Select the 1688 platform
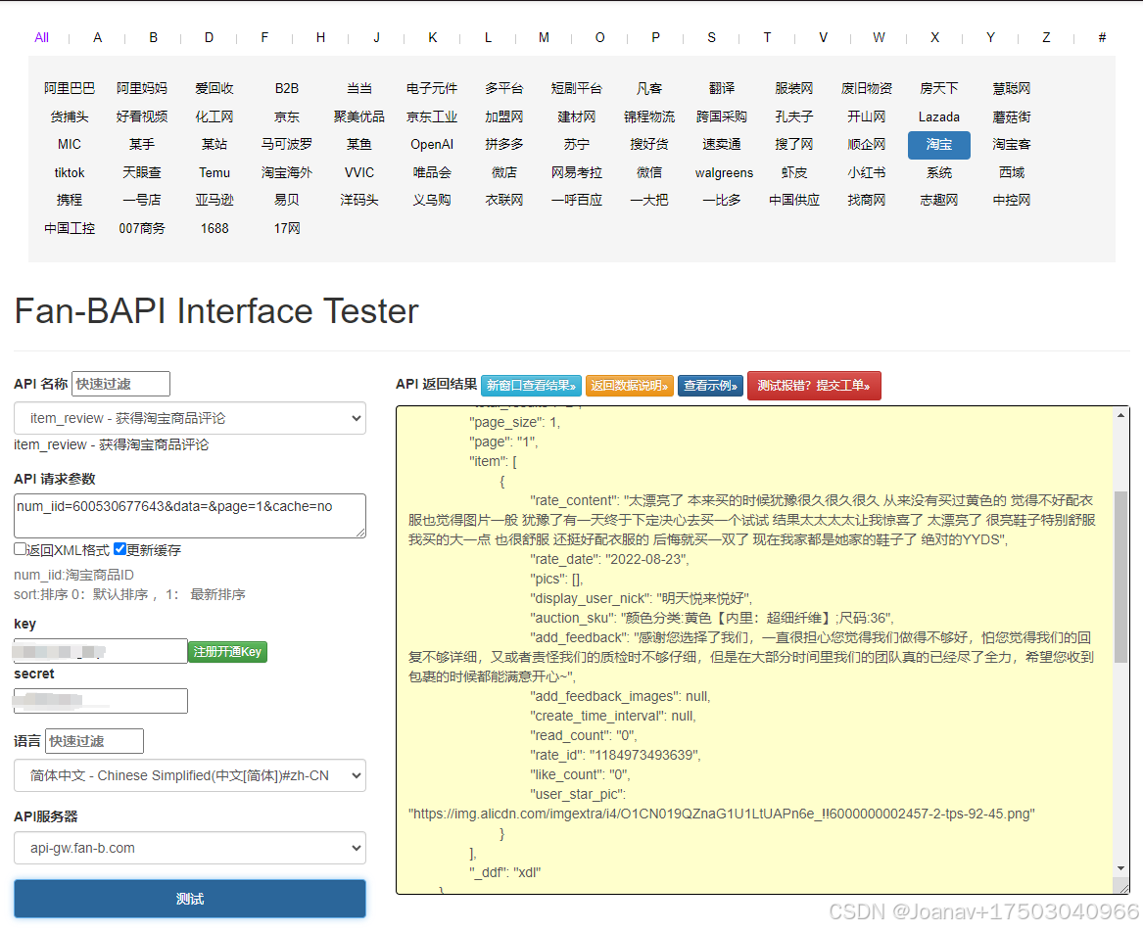 (x=214, y=228)
